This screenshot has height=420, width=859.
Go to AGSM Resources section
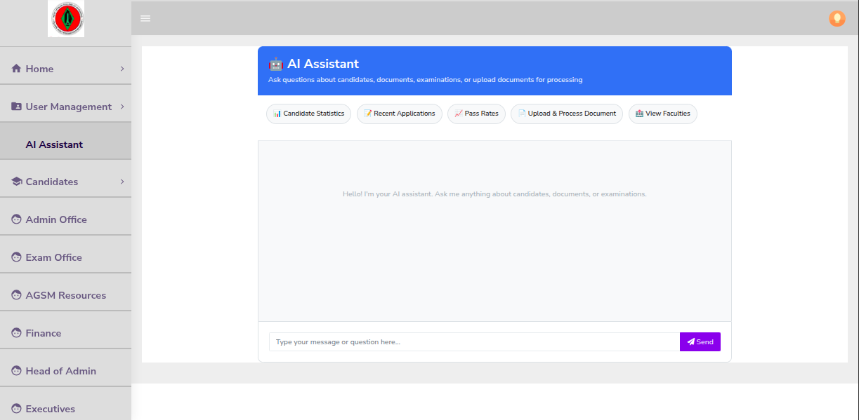click(x=65, y=295)
